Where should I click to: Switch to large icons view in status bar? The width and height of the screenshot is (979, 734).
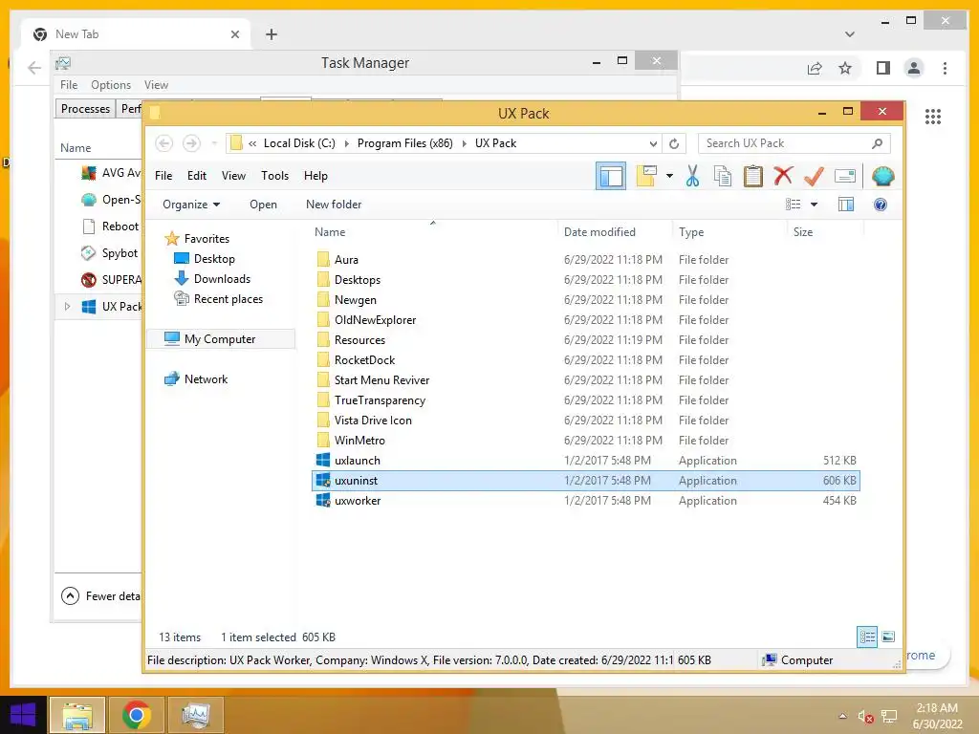coord(888,637)
